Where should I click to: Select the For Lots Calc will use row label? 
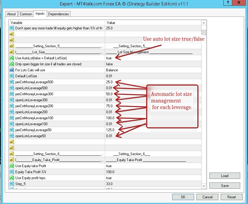pos(30,70)
